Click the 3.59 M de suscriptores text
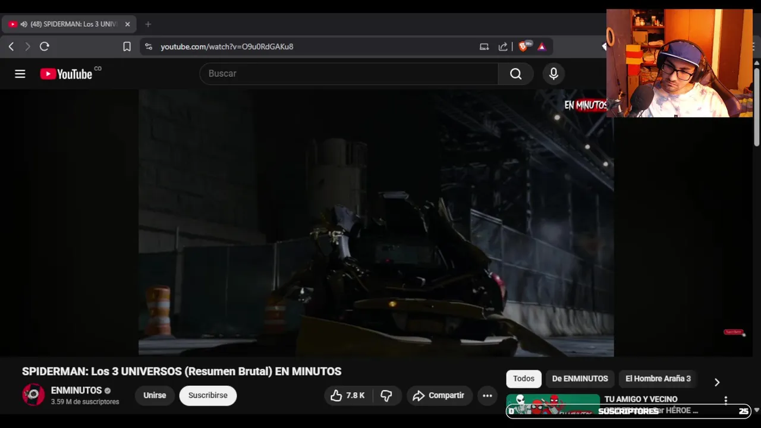Screen dimensions: 761x428 pos(85,402)
